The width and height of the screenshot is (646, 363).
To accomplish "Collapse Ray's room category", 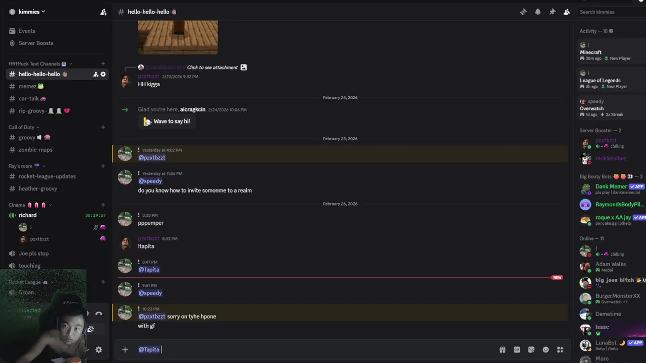I will (x=24, y=166).
